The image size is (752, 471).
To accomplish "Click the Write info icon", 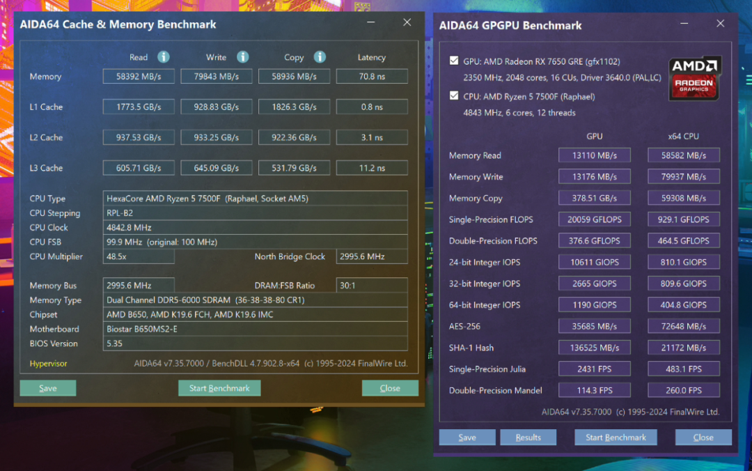I will tap(243, 57).
